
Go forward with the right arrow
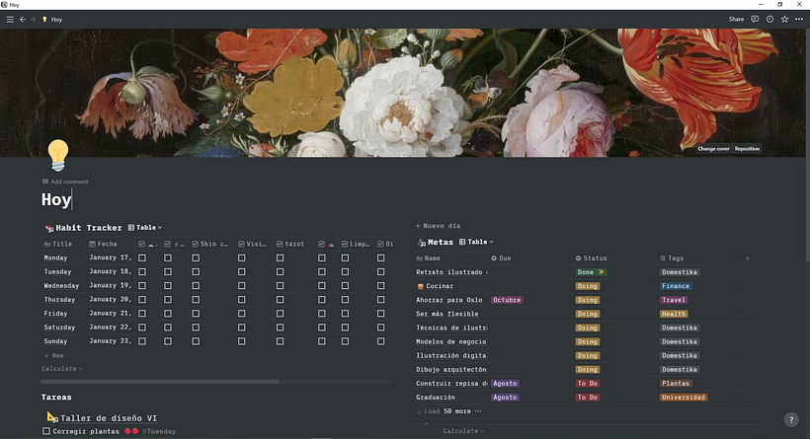point(33,19)
